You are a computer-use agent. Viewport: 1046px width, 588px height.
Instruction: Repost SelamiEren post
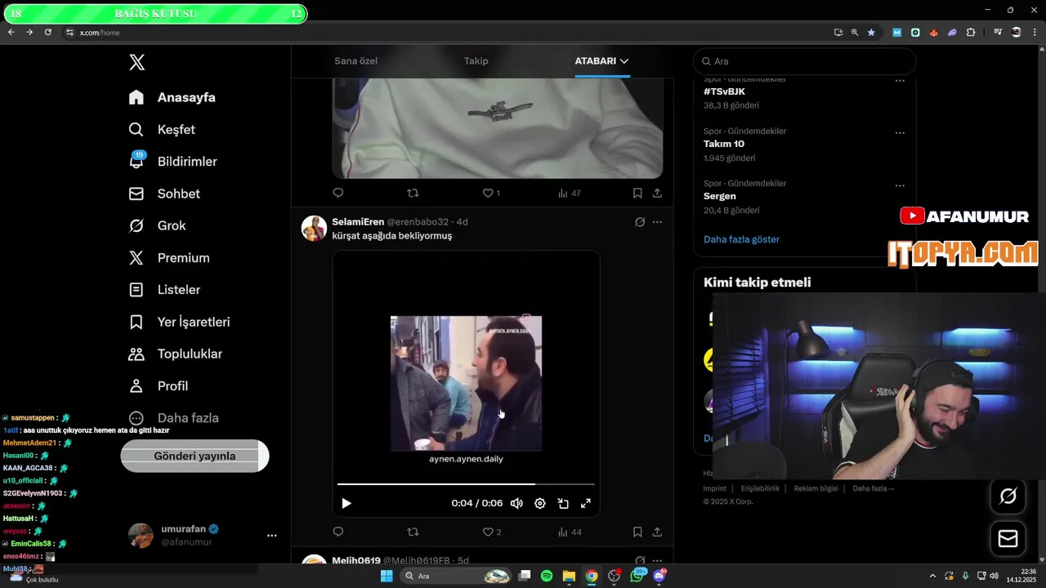point(413,532)
